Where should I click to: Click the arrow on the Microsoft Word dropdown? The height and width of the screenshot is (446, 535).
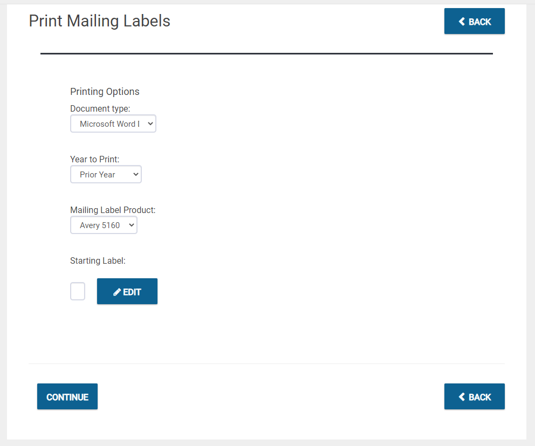(x=150, y=123)
